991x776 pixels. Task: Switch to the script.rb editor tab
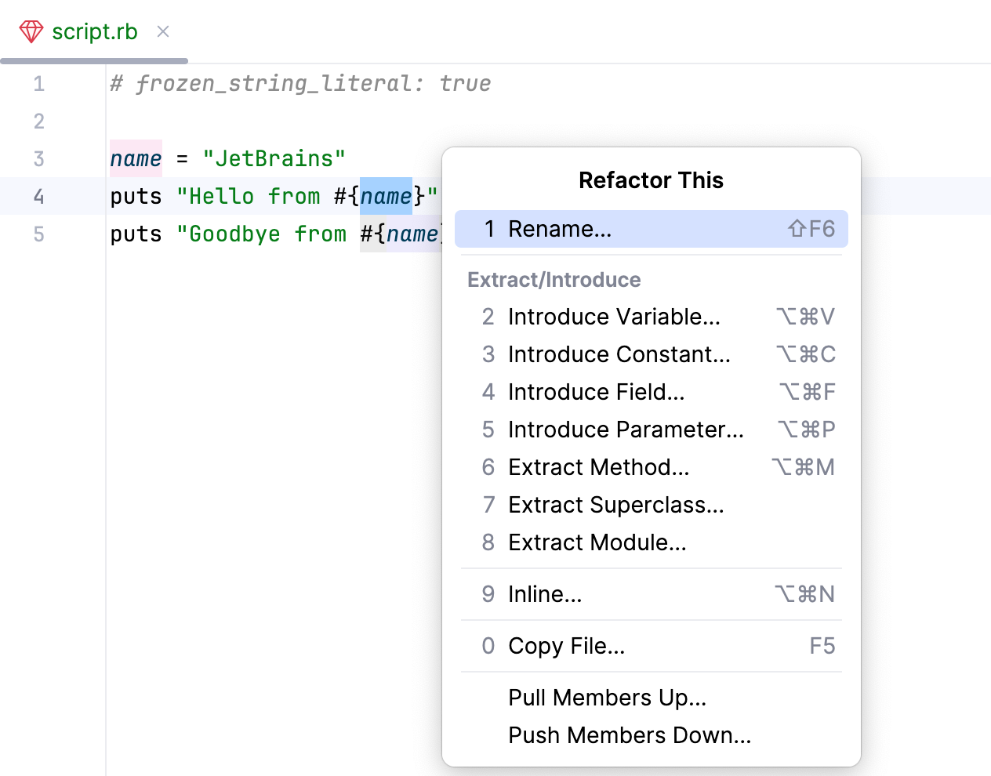94,32
